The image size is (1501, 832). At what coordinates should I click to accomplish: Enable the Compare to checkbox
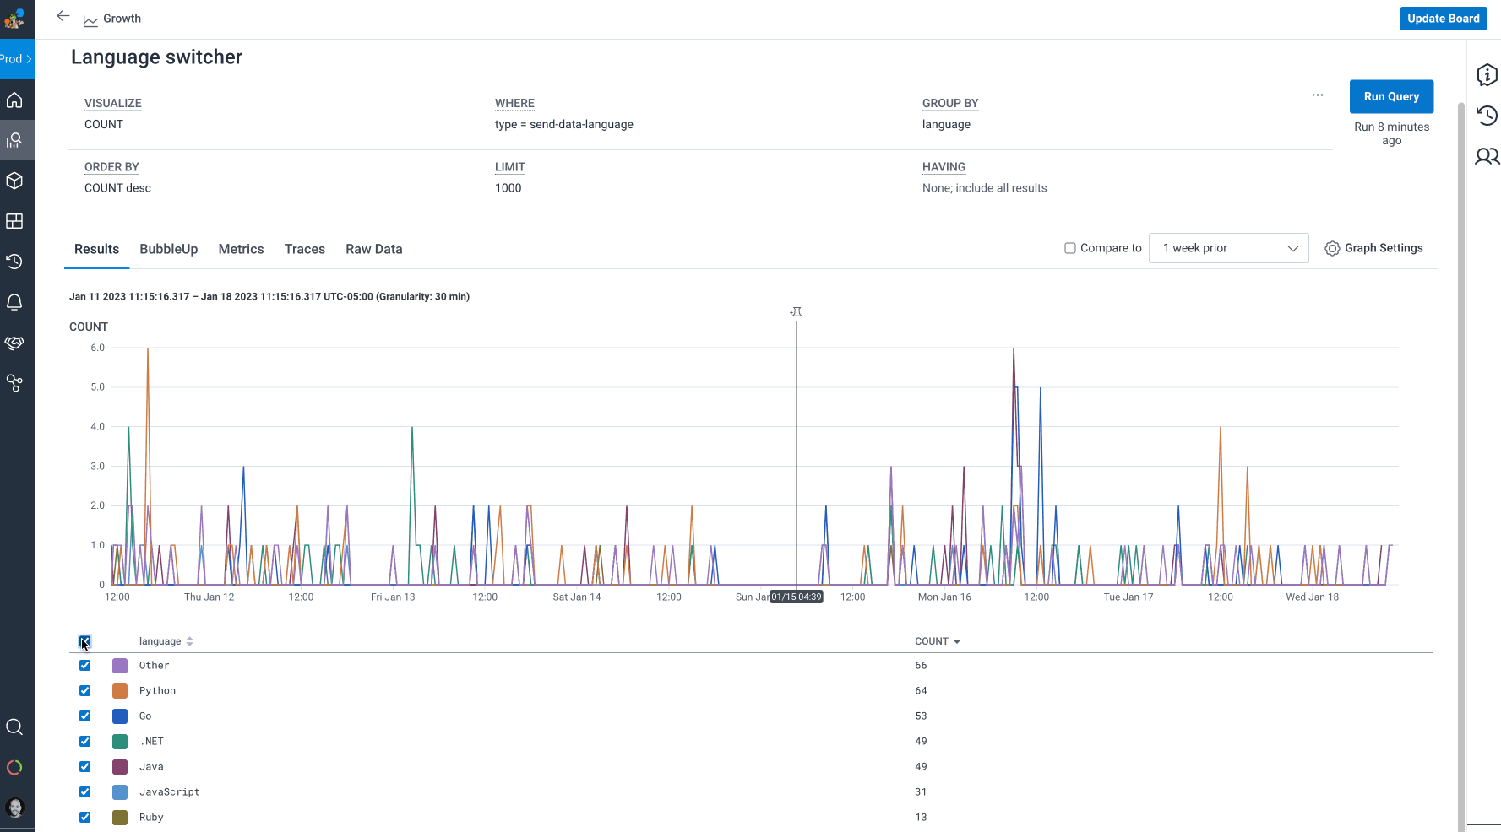[1070, 248]
